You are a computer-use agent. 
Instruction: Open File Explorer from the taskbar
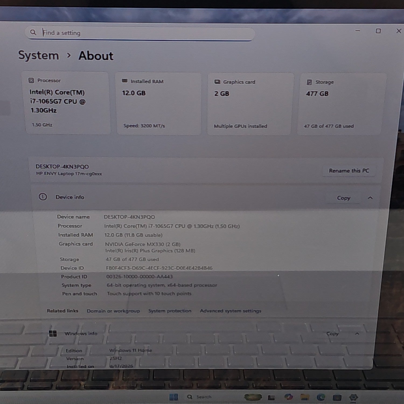[305, 397]
